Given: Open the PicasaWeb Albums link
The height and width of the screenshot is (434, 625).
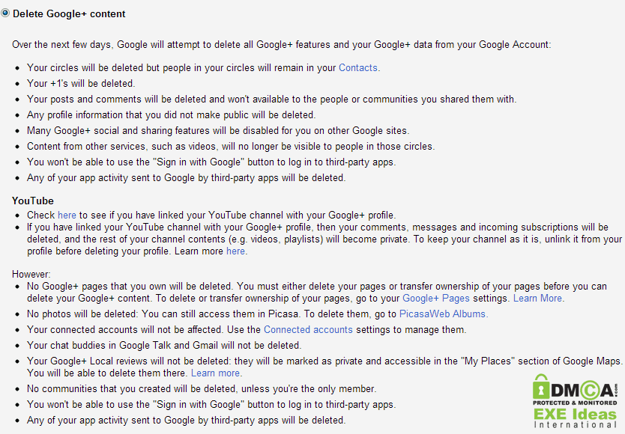Looking at the screenshot, I should point(444,314).
